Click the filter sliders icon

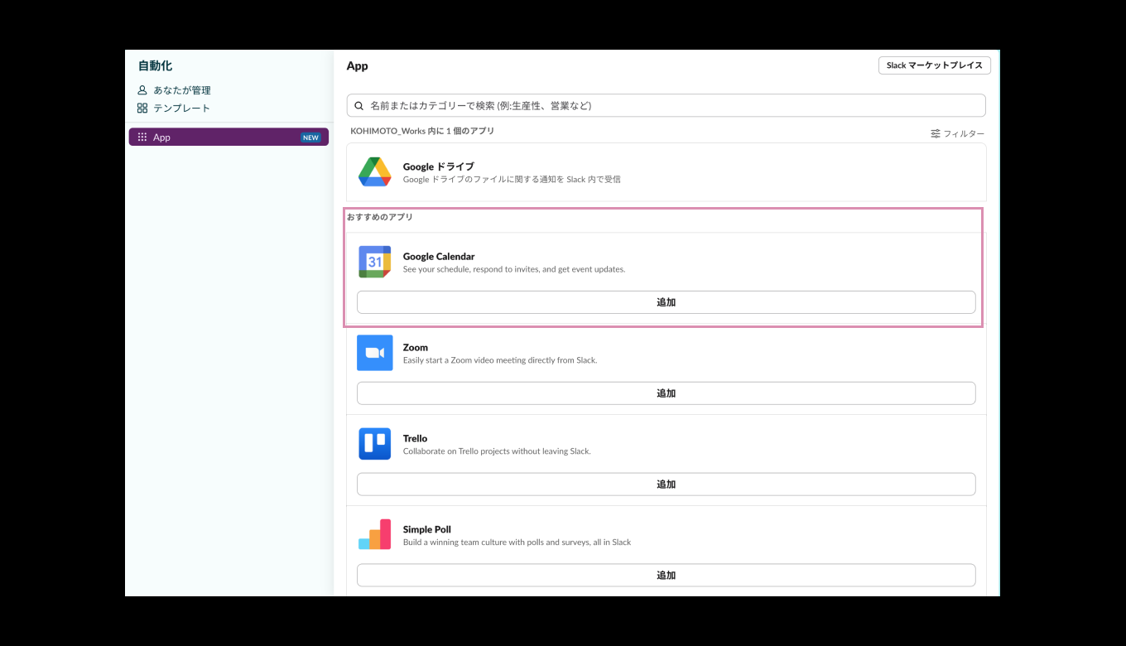pyautogui.click(x=936, y=133)
